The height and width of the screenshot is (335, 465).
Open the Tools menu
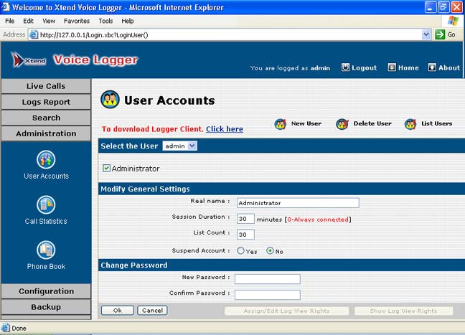[x=105, y=21]
